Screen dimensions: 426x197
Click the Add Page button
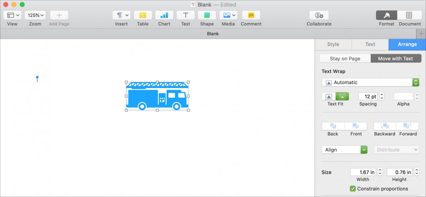59,15
